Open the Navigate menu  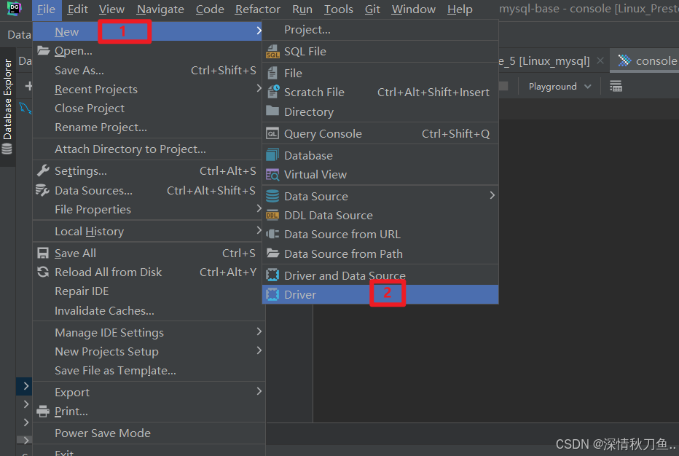point(160,9)
